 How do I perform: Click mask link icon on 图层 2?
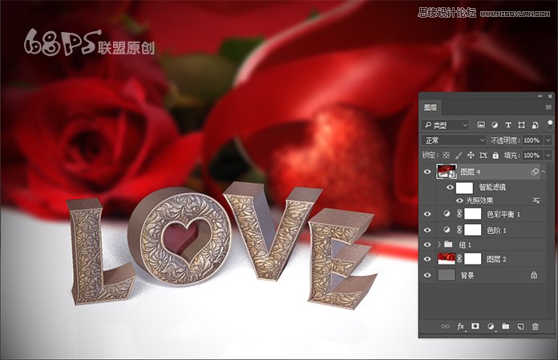tap(459, 259)
